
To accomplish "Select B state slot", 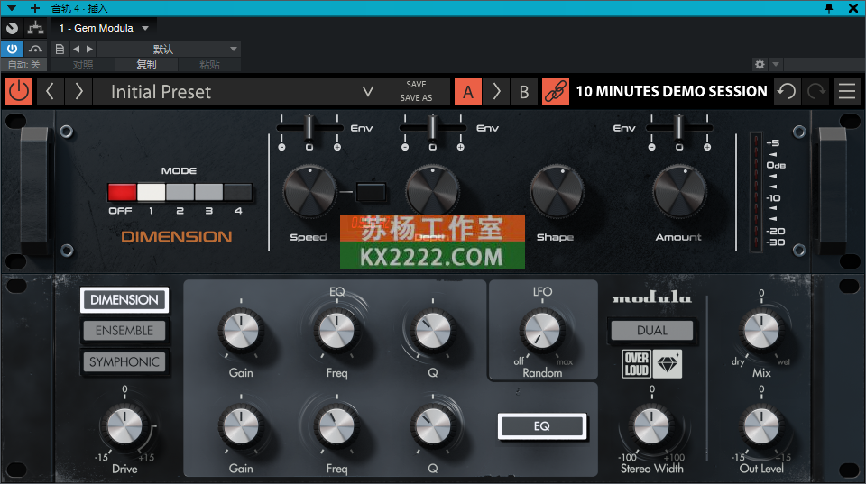I will (524, 91).
